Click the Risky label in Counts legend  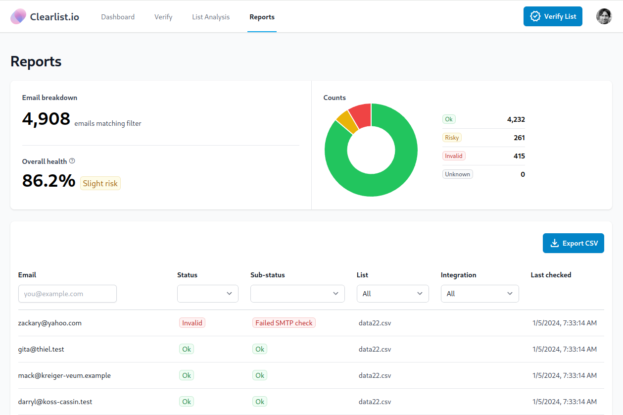tap(452, 138)
